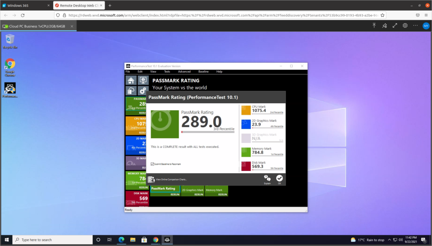This screenshot has height=246, width=432.
Task: Open Microsoft Store from the taskbar
Action: point(144,240)
